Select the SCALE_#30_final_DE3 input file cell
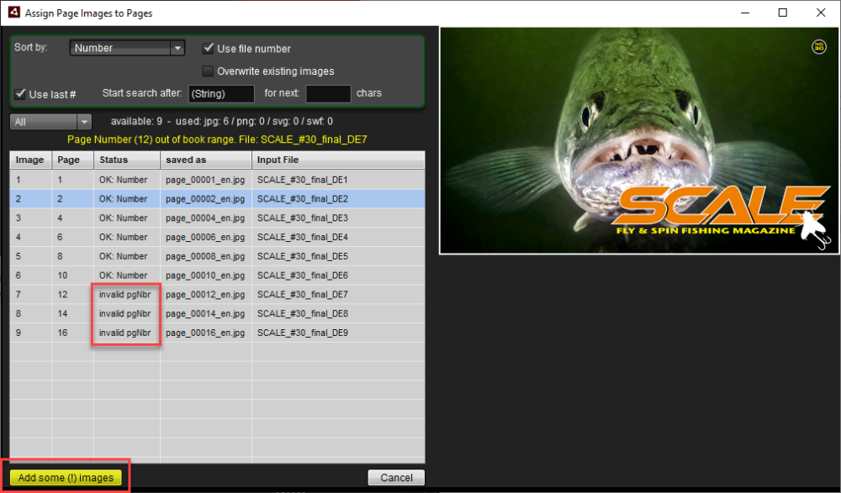This screenshot has height=493, width=841. (338, 218)
